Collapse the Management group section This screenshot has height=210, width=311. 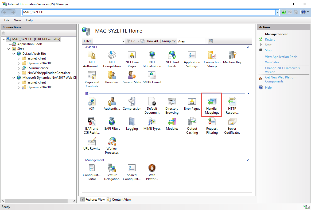[248, 160]
